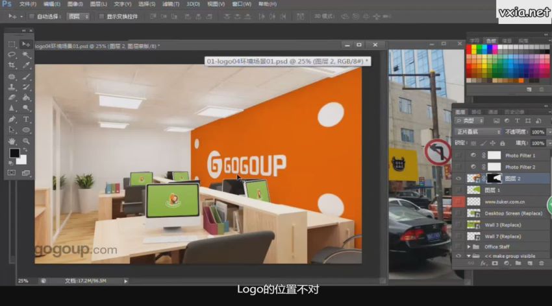Select the Ellipse shape tool
552x306 pixels.
(x=26, y=130)
